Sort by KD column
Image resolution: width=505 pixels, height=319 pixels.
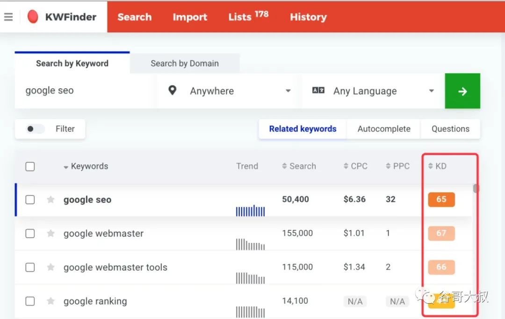(437, 166)
